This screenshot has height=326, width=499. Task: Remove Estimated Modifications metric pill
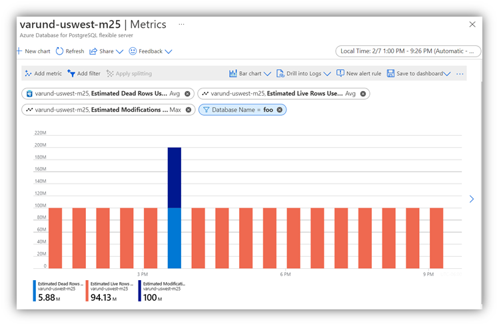point(189,110)
